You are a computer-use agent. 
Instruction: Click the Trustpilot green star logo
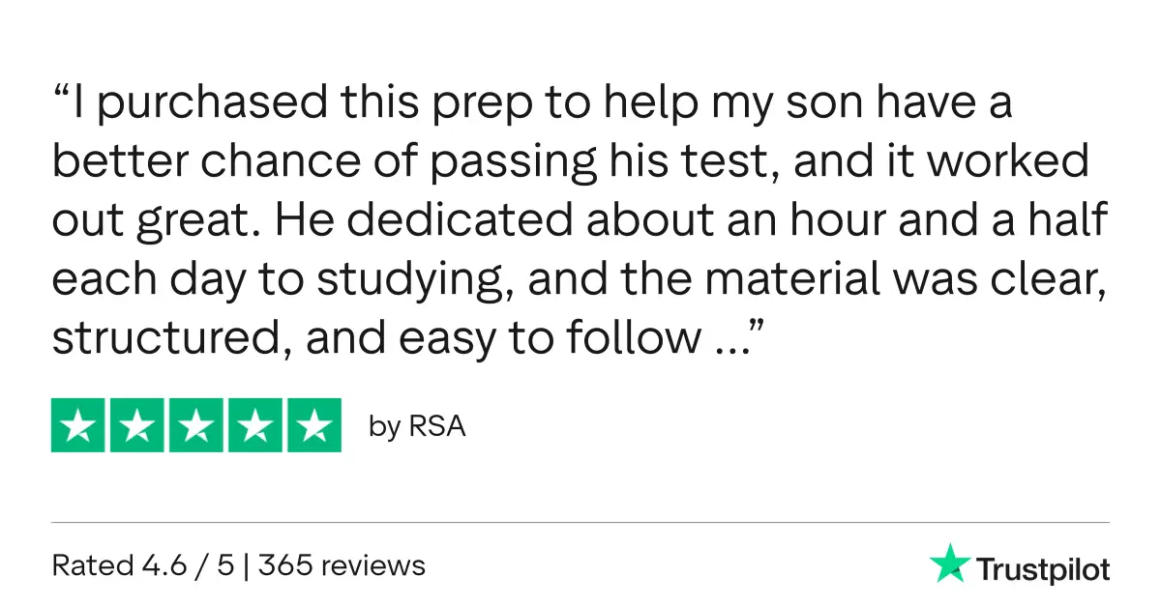949,563
